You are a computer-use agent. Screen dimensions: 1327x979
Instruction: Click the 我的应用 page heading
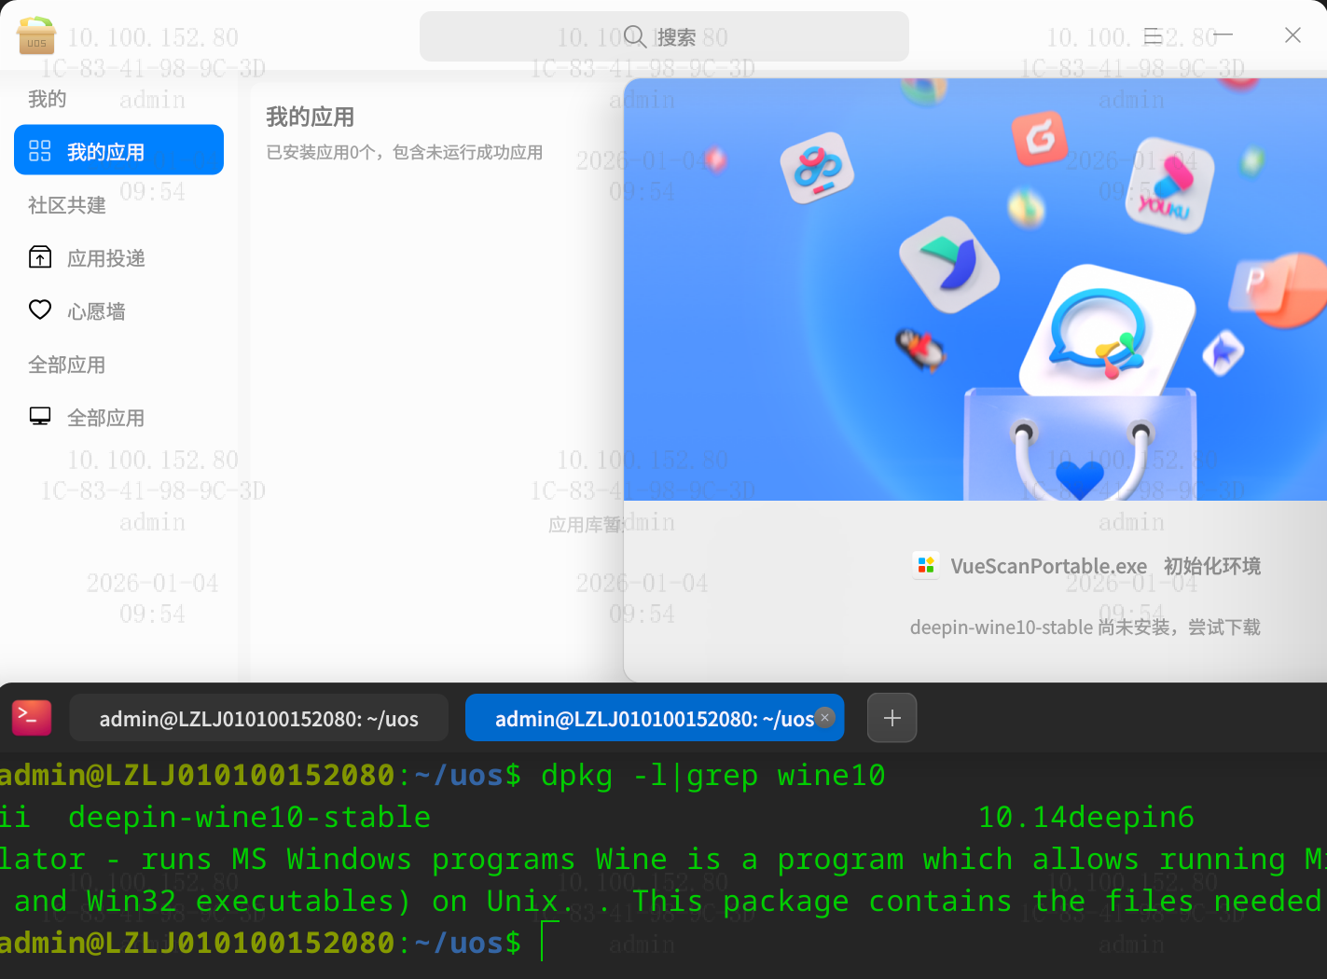click(311, 117)
